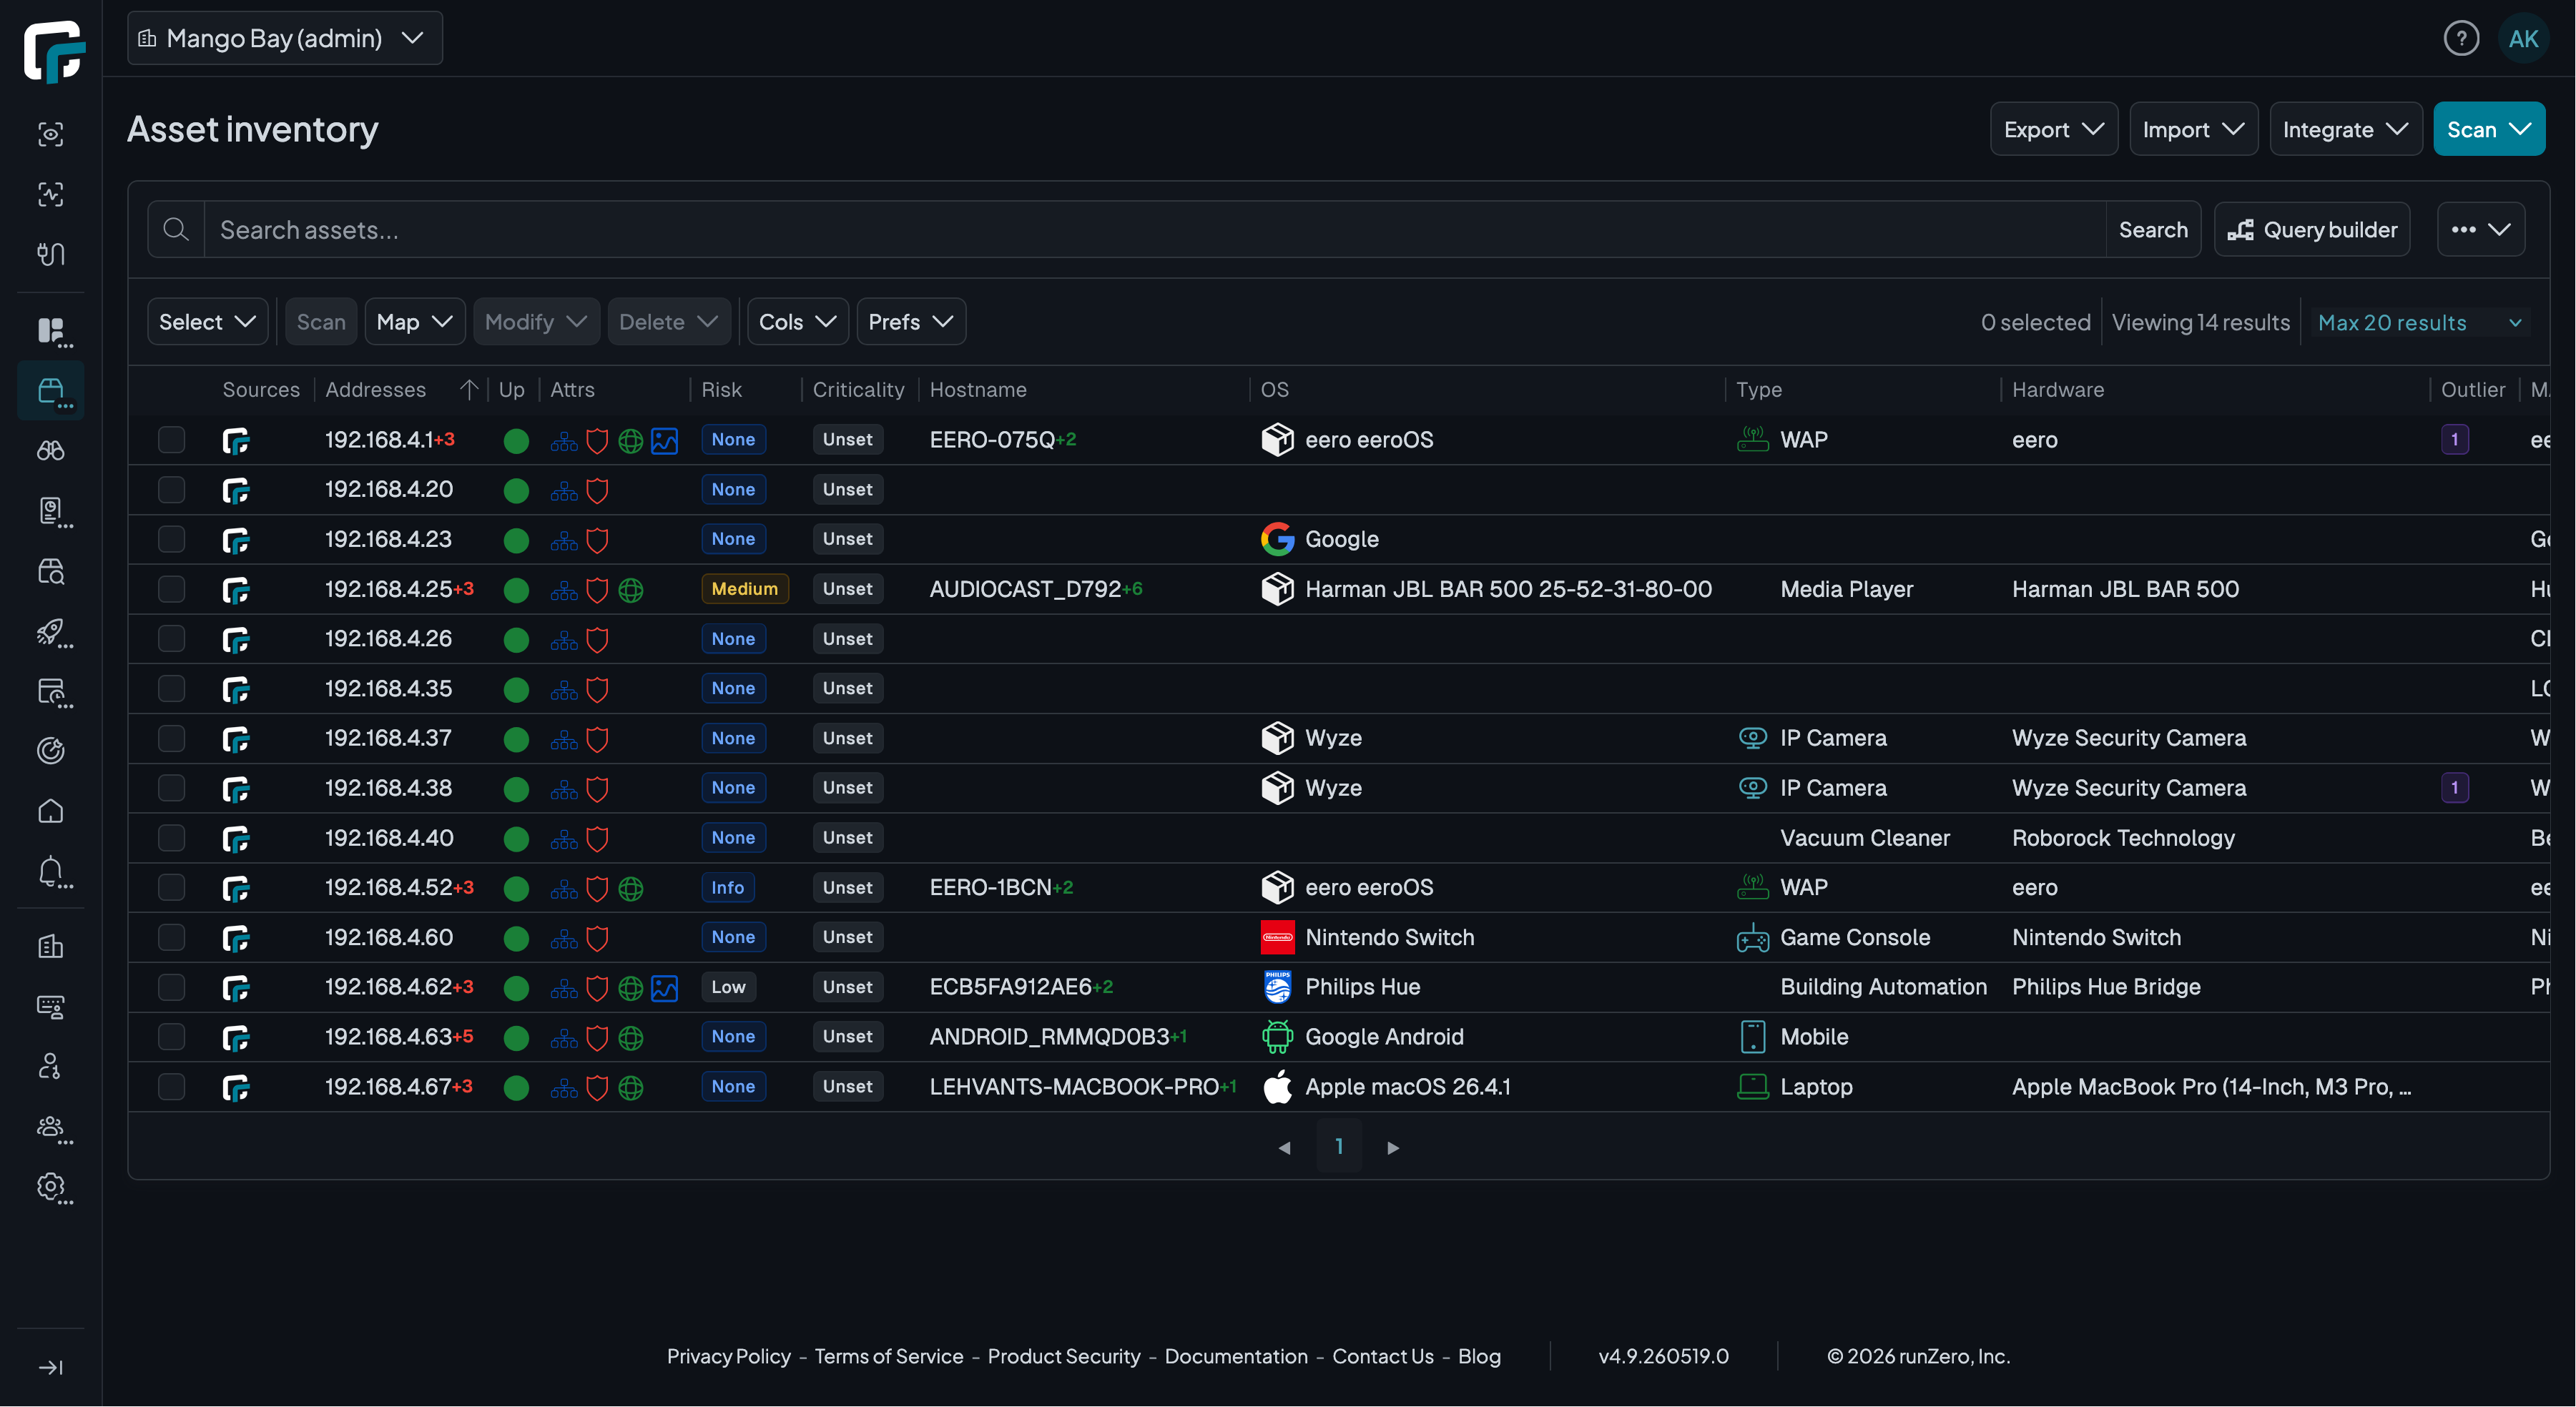The width and height of the screenshot is (2576, 1407).
Task: Open Mango Bay (admin) organization dropdown
Action: click(x=285, y=38)
